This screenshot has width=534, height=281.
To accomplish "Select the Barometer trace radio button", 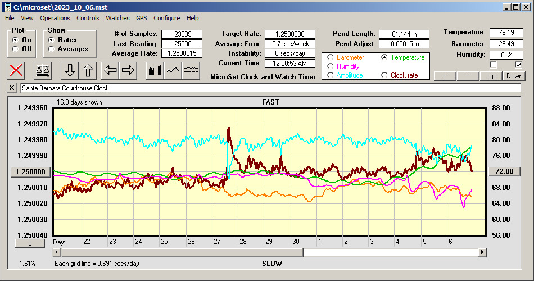I will (x=331, y=57).
